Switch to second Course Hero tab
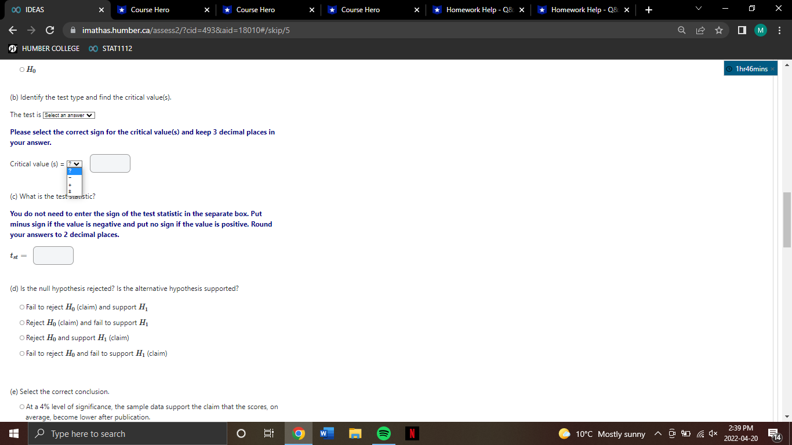Image resolution: width=792 pixels, height=445 pixels. coord(268,10)
